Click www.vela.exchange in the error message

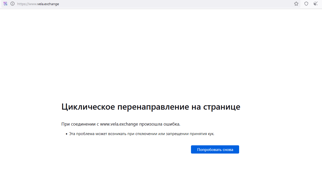tap(119, 124)
